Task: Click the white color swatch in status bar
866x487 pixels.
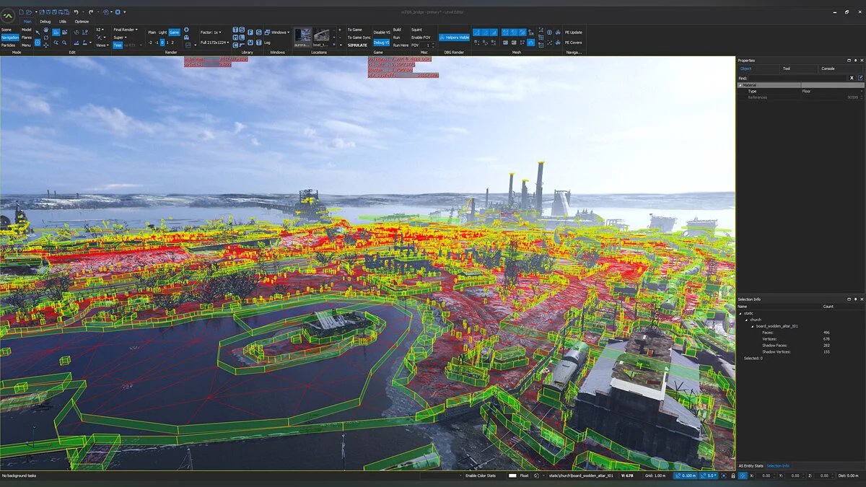Action: (512, 475)
